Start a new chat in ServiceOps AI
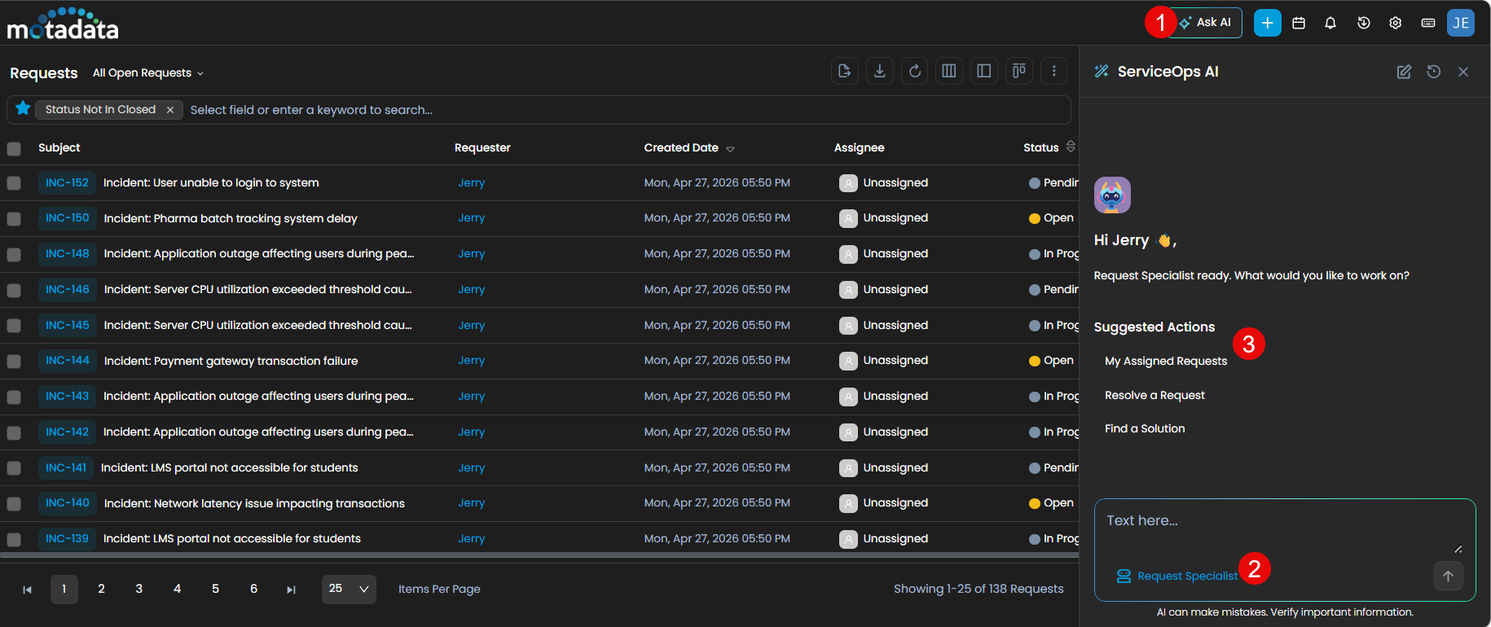 [1404, 72]
